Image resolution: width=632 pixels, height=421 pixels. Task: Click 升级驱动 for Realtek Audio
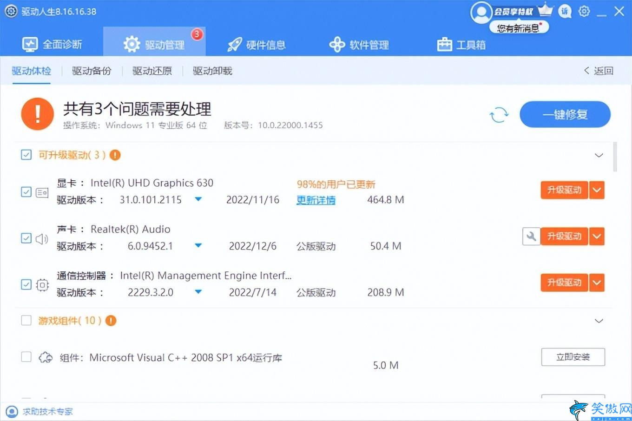point(564,237)
